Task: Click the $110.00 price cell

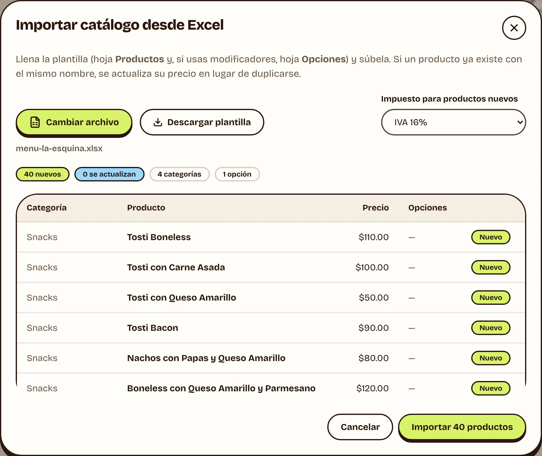Action: 374,237
